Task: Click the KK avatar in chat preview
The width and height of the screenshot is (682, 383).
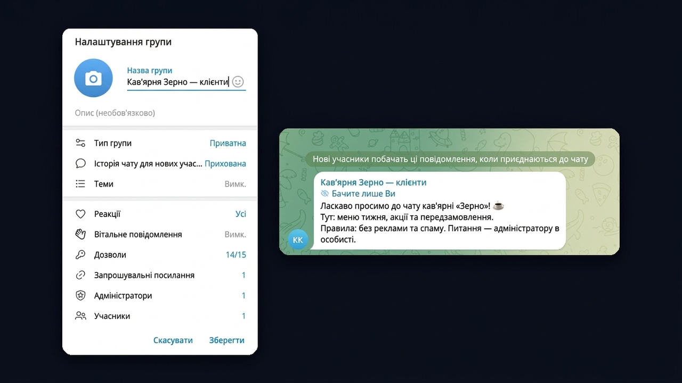Action: [x=298, y=240]
